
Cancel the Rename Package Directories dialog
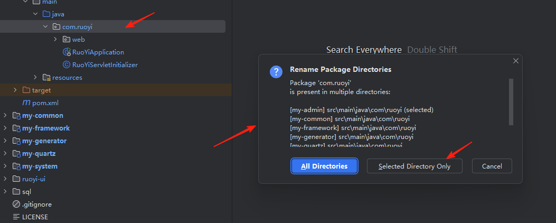point(492,166)
